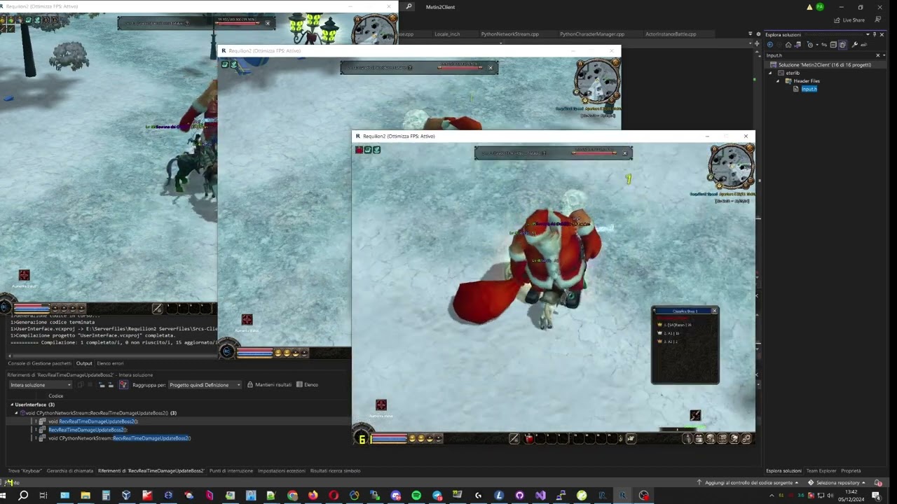Viewport: 897px width, 504px height.
Task: Open the Output tab
Action: tap(84, 363)
